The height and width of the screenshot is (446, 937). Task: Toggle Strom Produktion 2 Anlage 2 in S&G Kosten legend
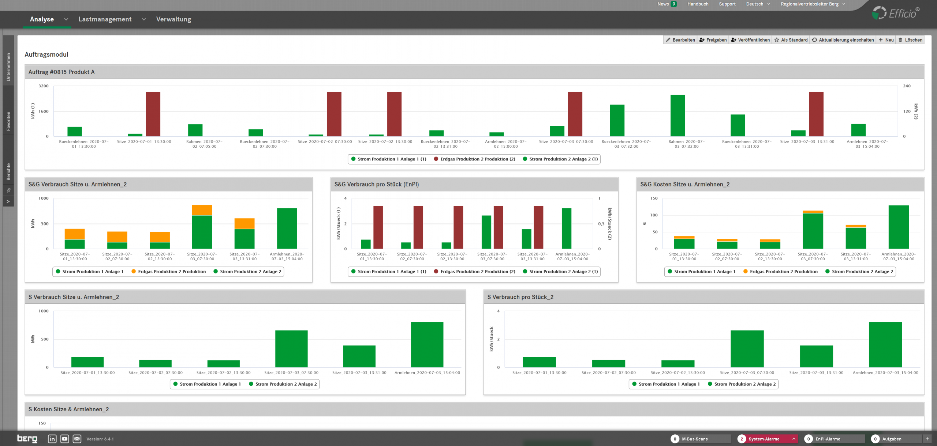click(x=859, y=272)
